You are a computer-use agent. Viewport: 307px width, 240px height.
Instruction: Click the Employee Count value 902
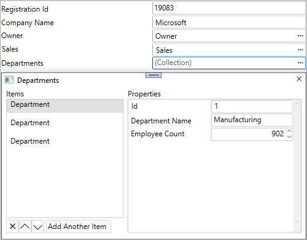pyautogui.click(x=278, y=134)
